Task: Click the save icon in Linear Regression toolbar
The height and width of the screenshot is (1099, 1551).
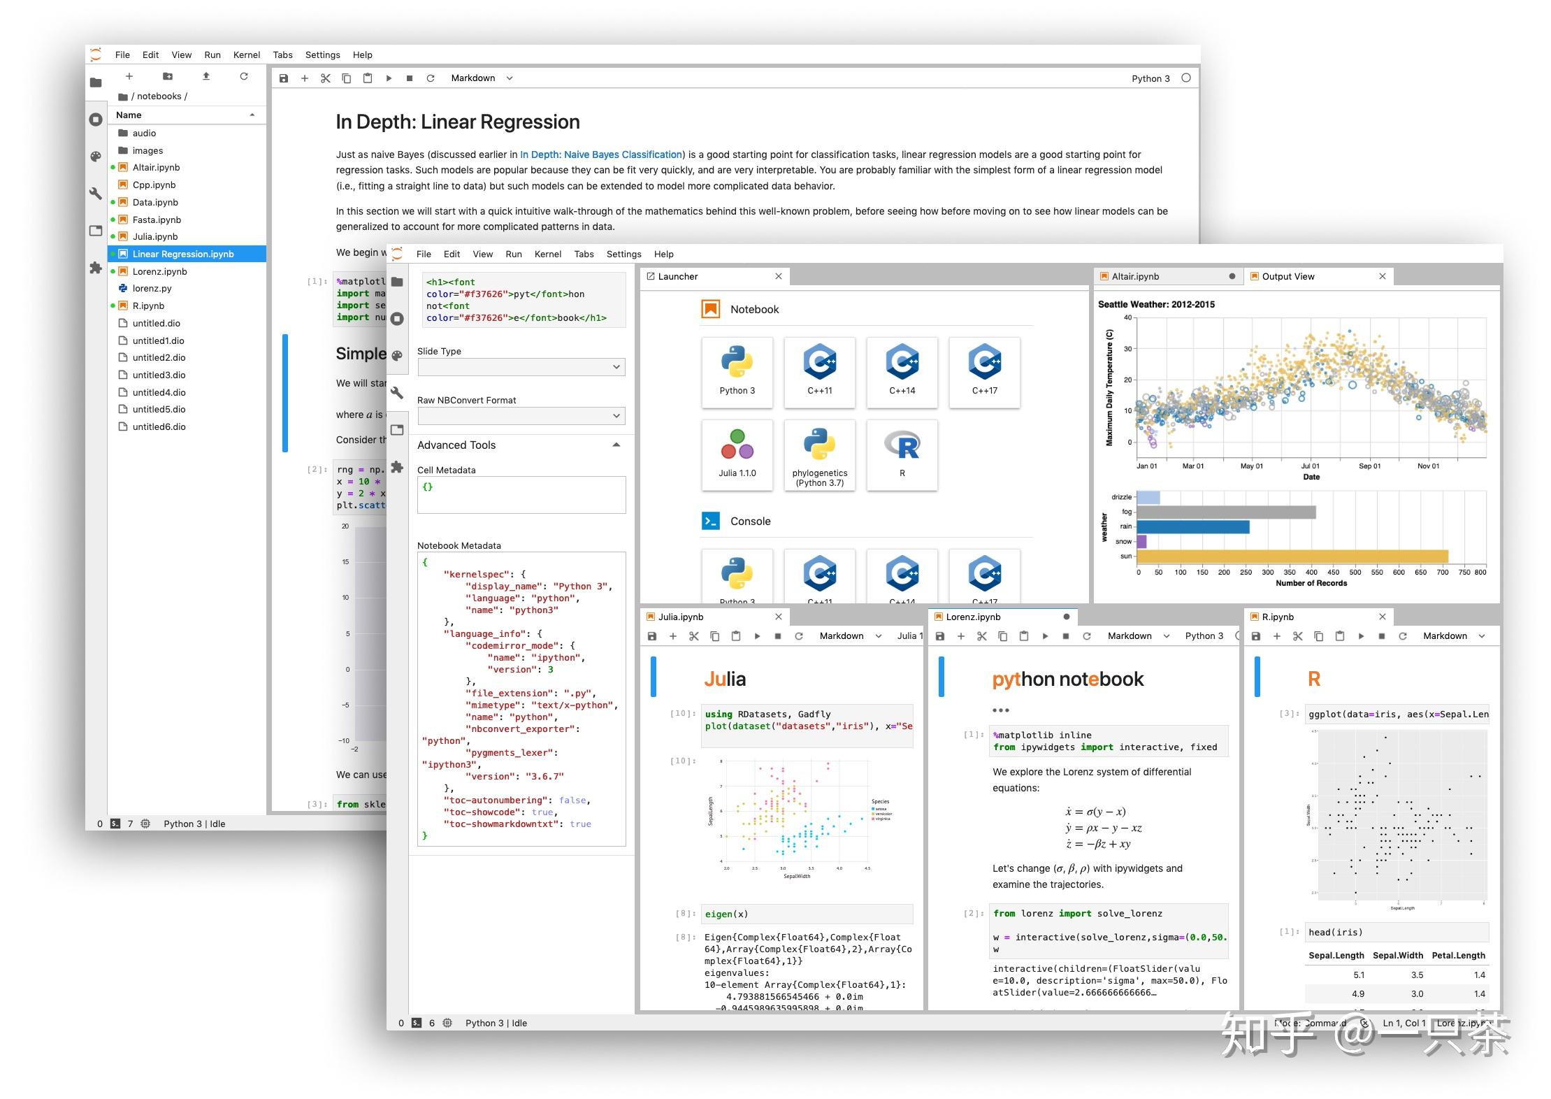Action: pos(283,78)
